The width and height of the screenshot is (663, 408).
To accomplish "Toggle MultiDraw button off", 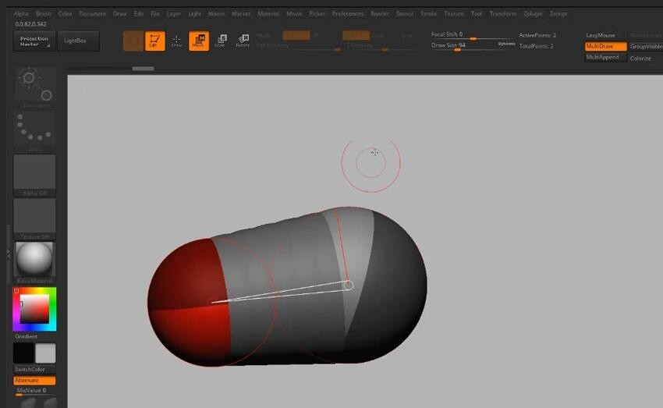I will [605, 47].
